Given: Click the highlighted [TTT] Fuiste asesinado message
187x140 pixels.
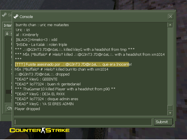Looking at the screenshot, I should click(73, 64).
